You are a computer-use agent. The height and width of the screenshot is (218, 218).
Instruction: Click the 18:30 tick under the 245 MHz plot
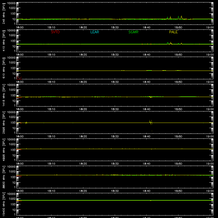(x=115, y=28)
